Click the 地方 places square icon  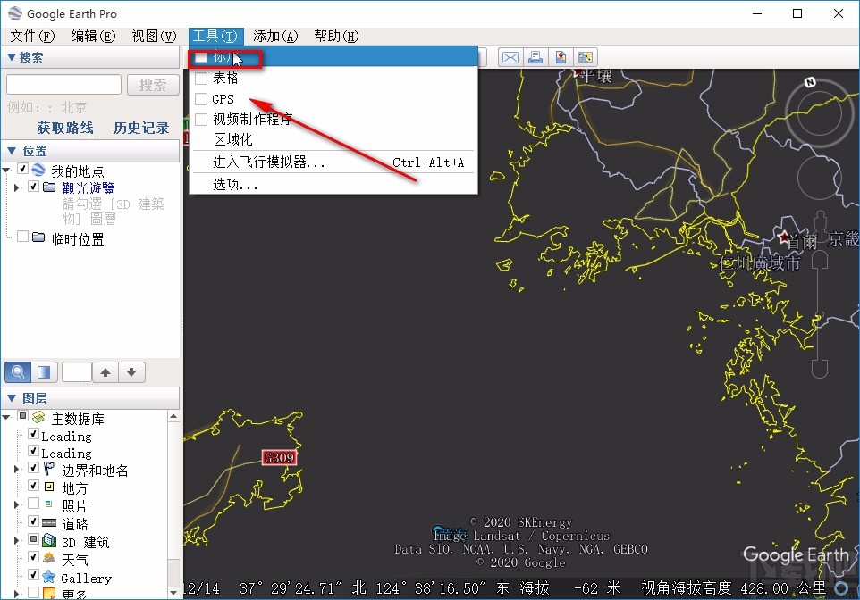[49, 487]
